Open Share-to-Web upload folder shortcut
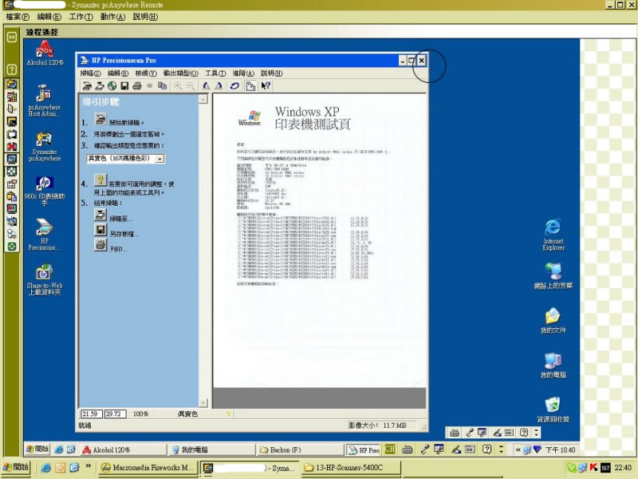 point(45,280)
